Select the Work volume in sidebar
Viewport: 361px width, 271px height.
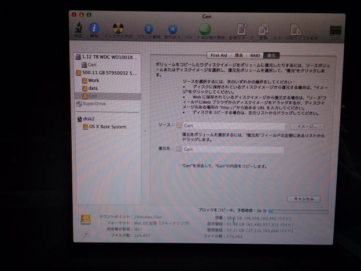click(108, 80)
